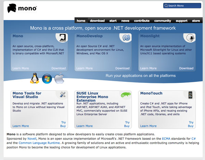This screenshot has height=160, width=205.
Task: Click Buy link in MonoTouch card
Action: pos(191,126)
